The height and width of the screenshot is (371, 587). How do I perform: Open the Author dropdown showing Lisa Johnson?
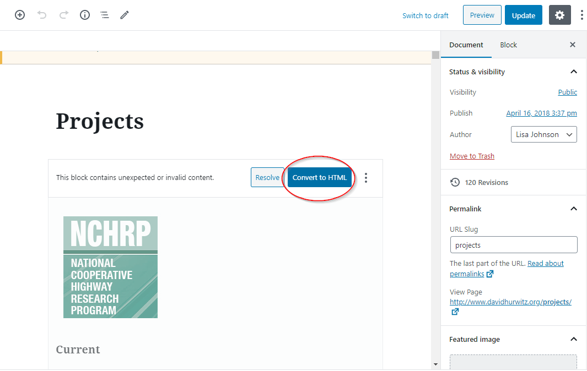(544, 134)
